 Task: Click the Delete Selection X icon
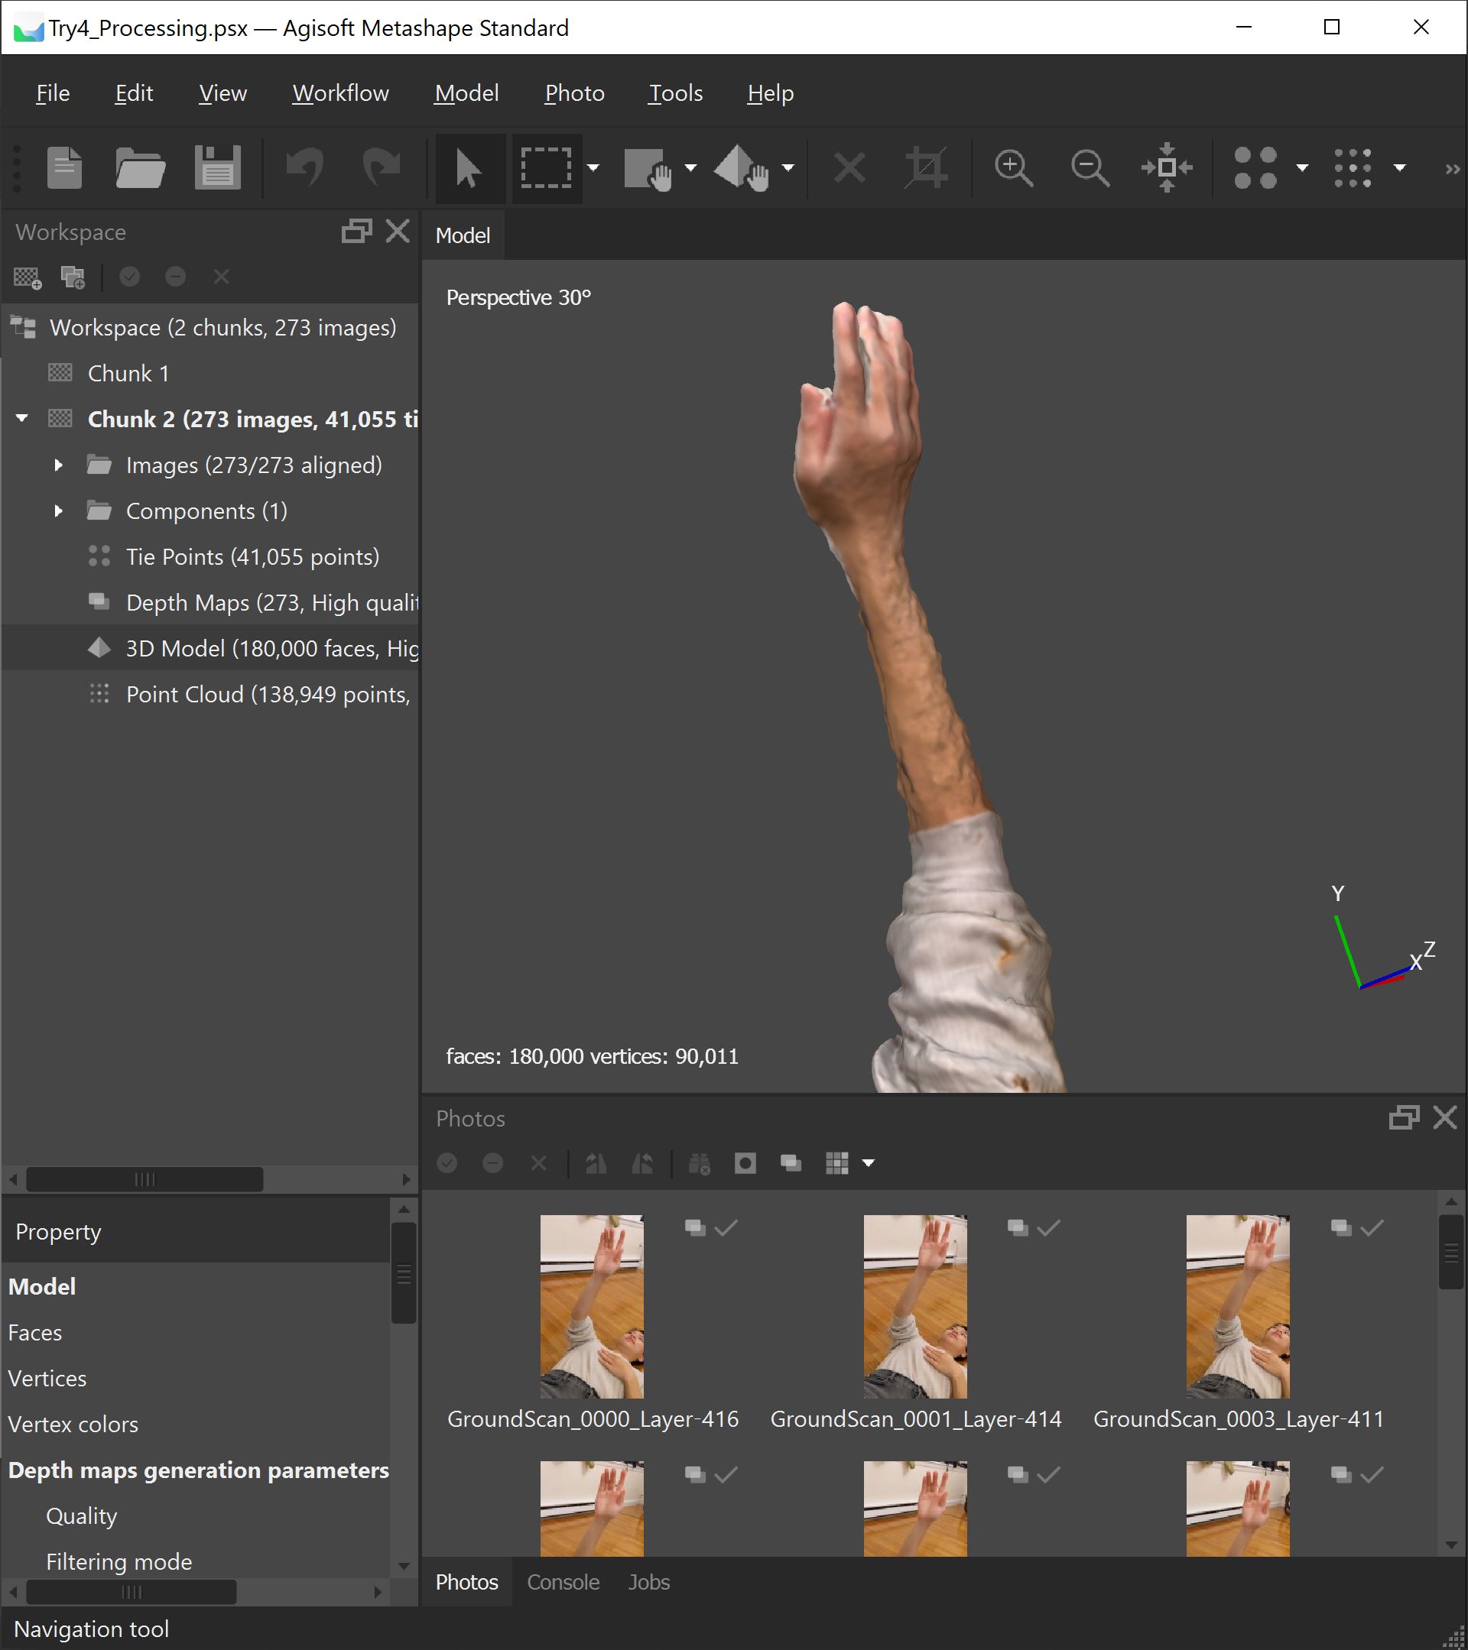(x=849, y=168)
